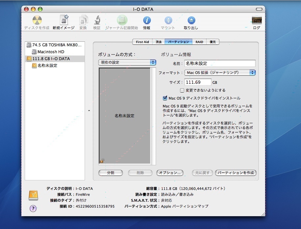Click the Apple パーティションマップ text

click(x=185, y=206)
